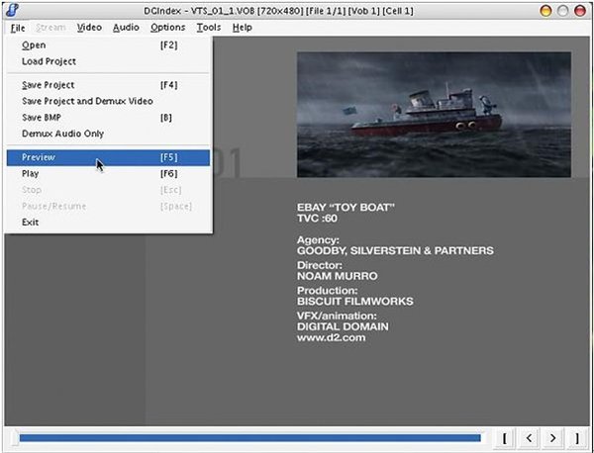The height and width of the screenshot is (453, 594).
Task: Step forward with the > button
Action: (x=553, y=438)
